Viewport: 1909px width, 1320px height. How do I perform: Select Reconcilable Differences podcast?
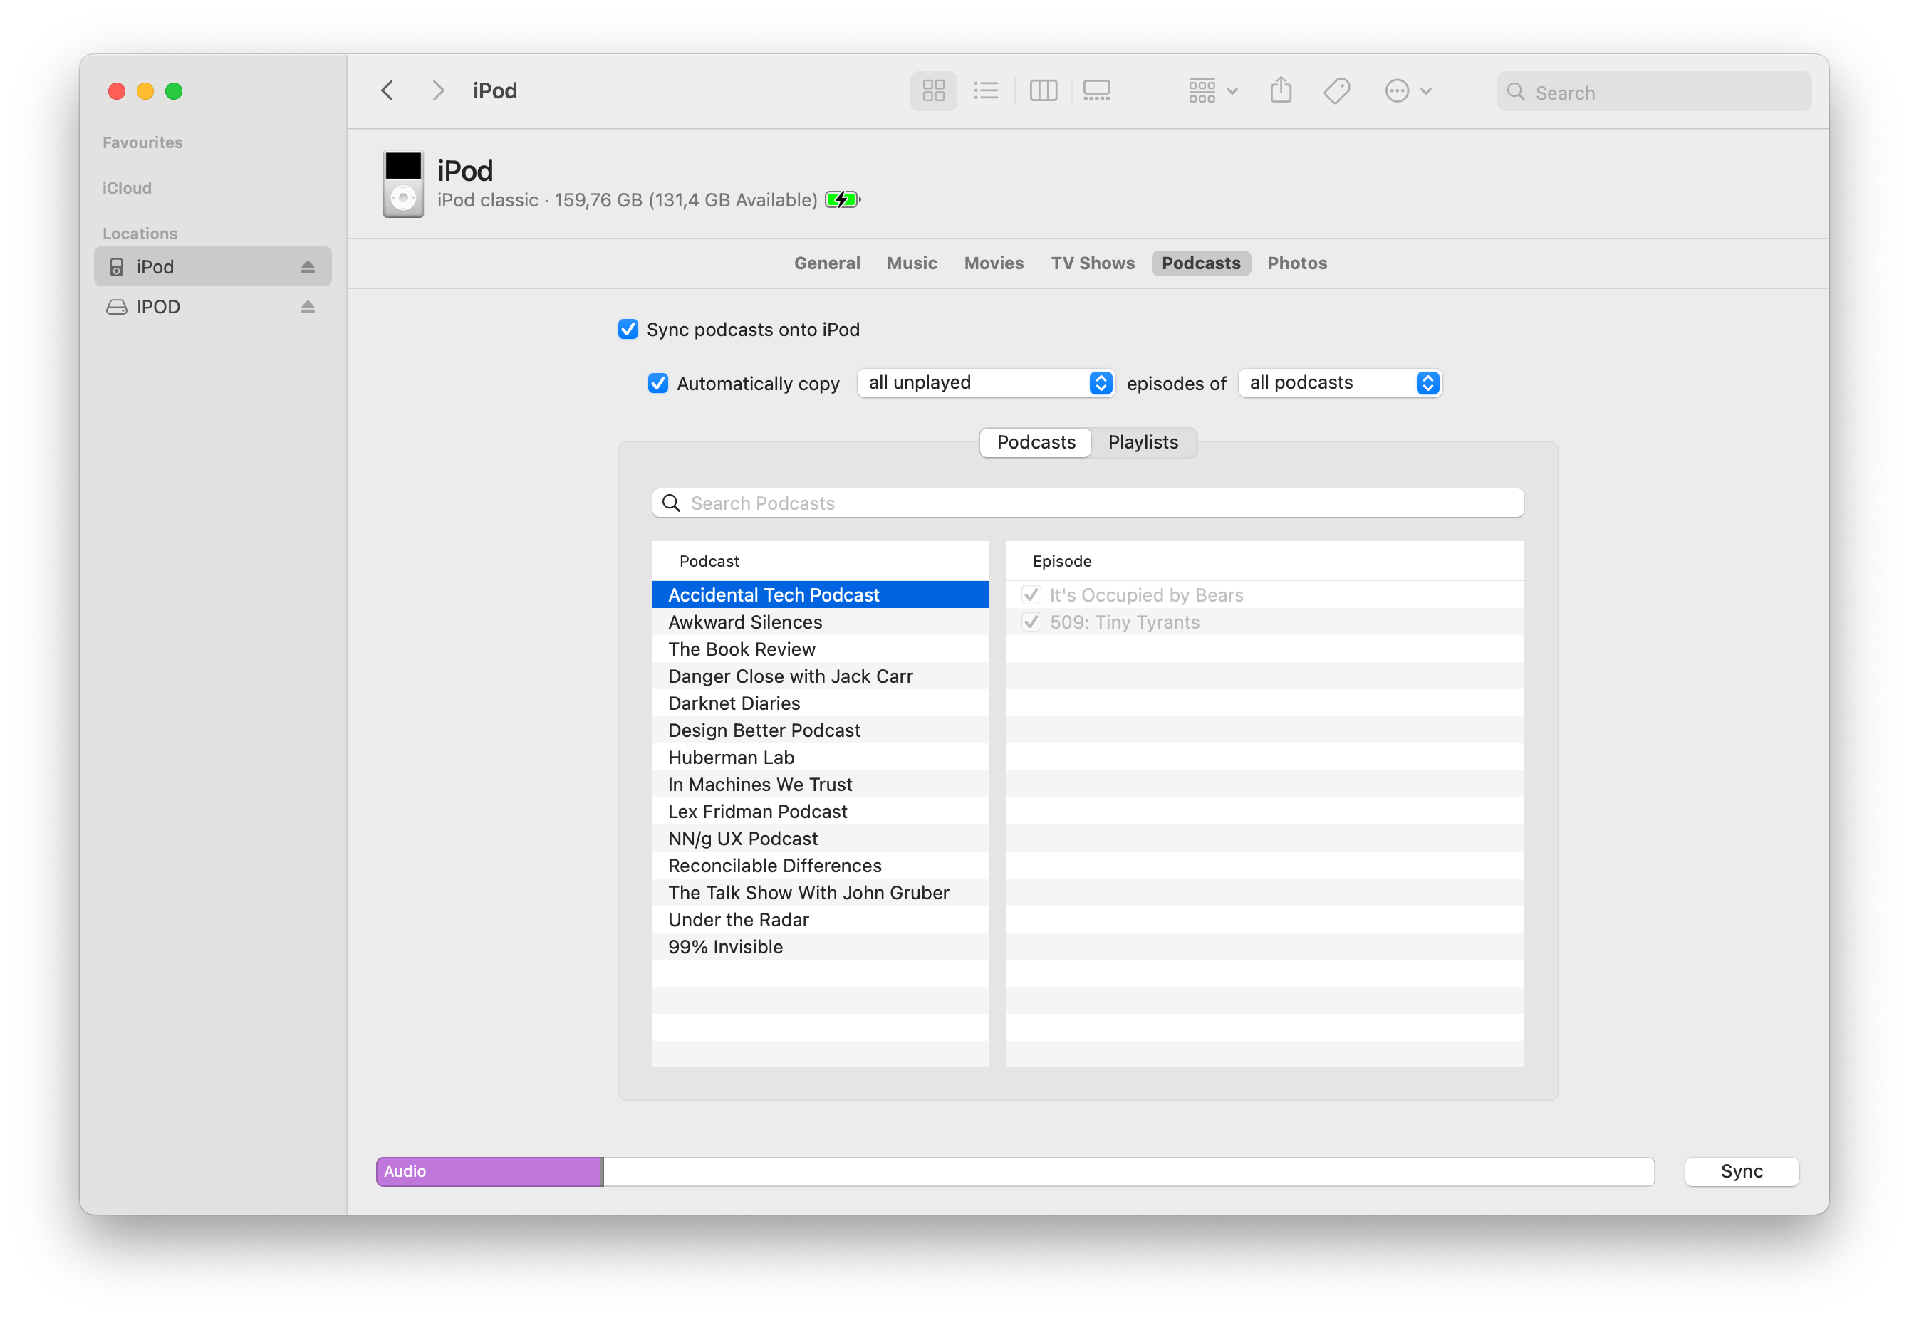click(820, 866)
